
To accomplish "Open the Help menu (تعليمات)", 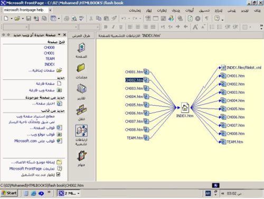I will tap(135, 11).
